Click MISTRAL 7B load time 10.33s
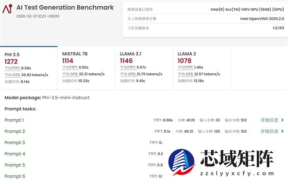This screenshot has width=288, height=184. pos(84,81)
